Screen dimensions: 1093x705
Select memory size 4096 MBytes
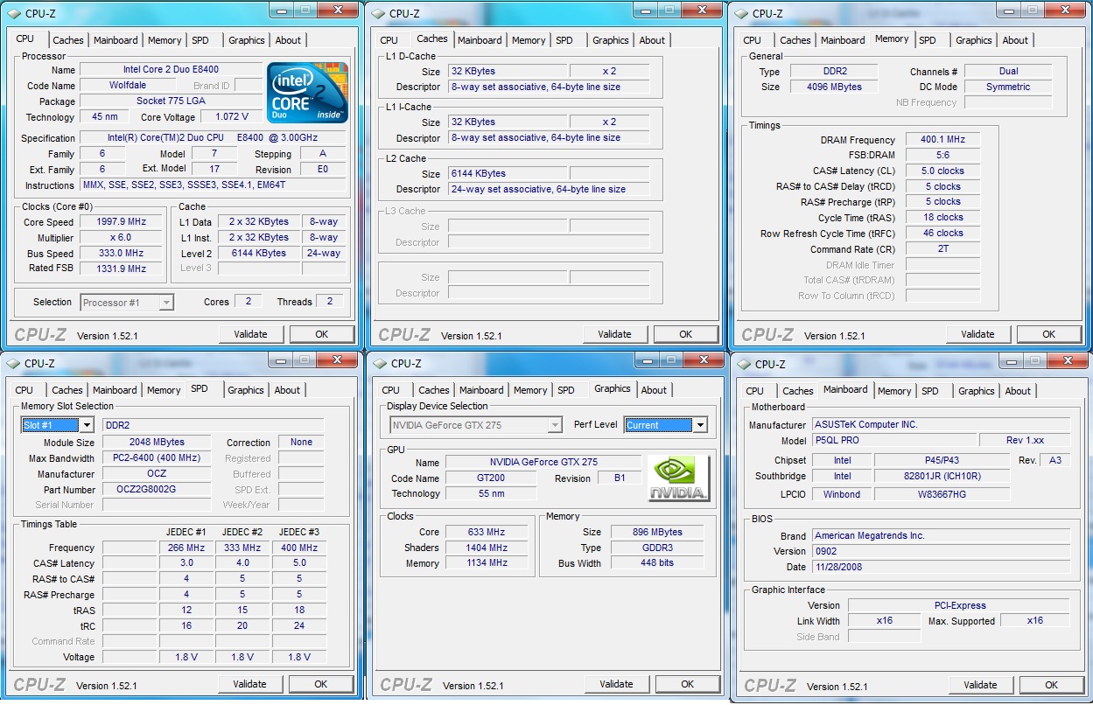(833, 87)
